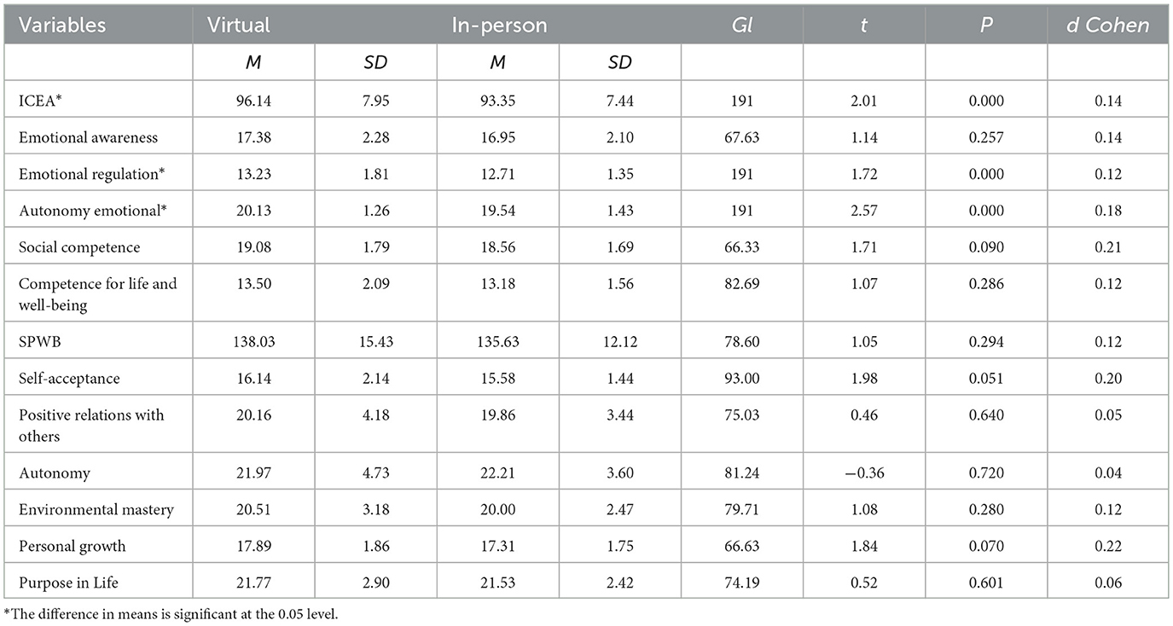The image size is (1173, 626).
Task: Click the In-person column header
Action: click(x=499, y=25)
